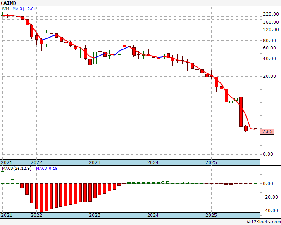The image size is (281, 225).
Task: Click the MA(3) indicator label
Action: pos(18,9)
